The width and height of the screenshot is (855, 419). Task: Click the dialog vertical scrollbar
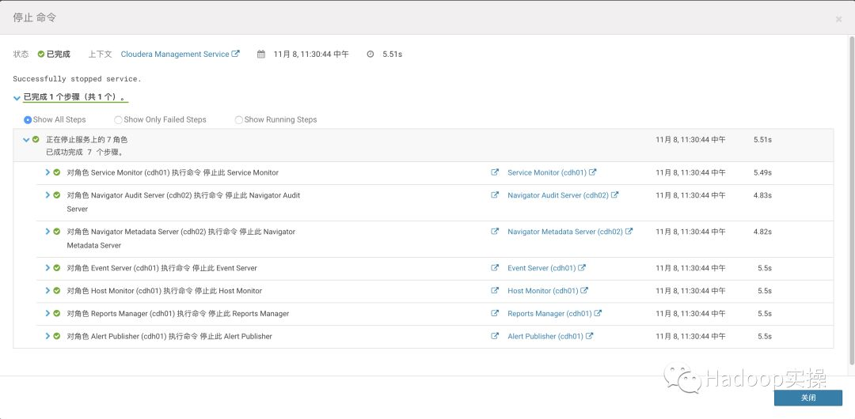pyautogui.click(x=851, y=200)
